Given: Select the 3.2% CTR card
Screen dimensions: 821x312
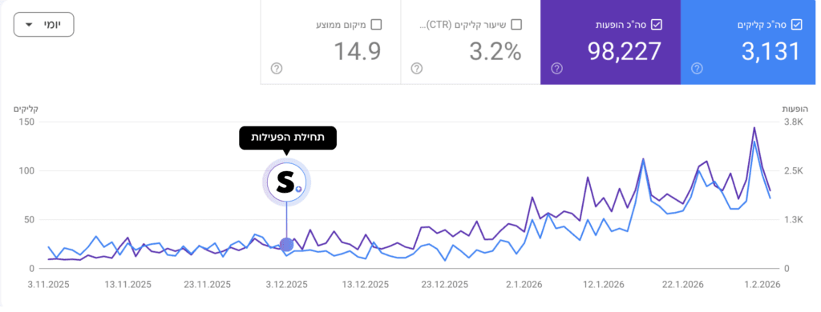Looking at the screenshot, I should tap(470, 42).
